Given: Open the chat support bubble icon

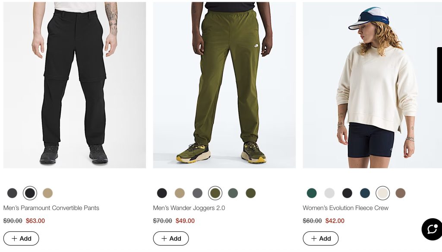Looking at the screenshot, I should tap(432, 230).
